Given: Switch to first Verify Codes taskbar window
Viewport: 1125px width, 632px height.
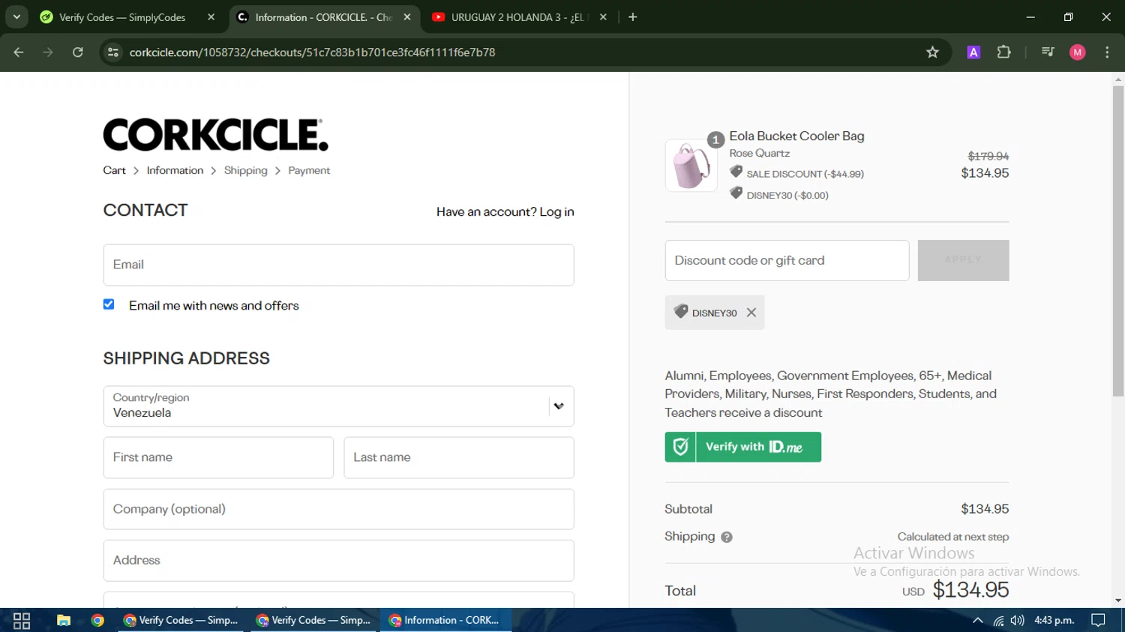Looking at the screenshot, I should click(x=181, y=621).
